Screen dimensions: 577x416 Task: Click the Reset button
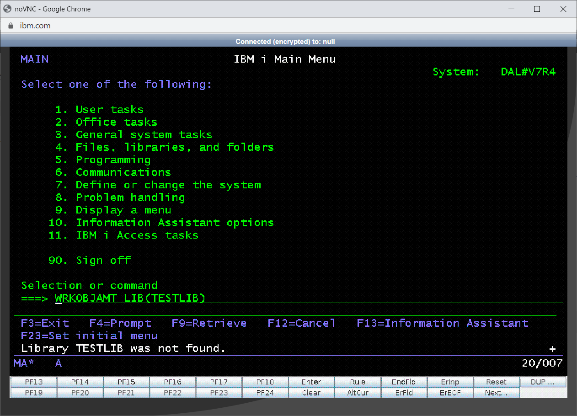[x=497, y=382]
